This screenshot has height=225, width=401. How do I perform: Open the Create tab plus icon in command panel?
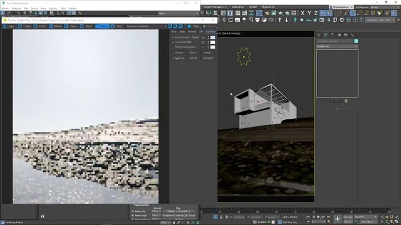319,35
